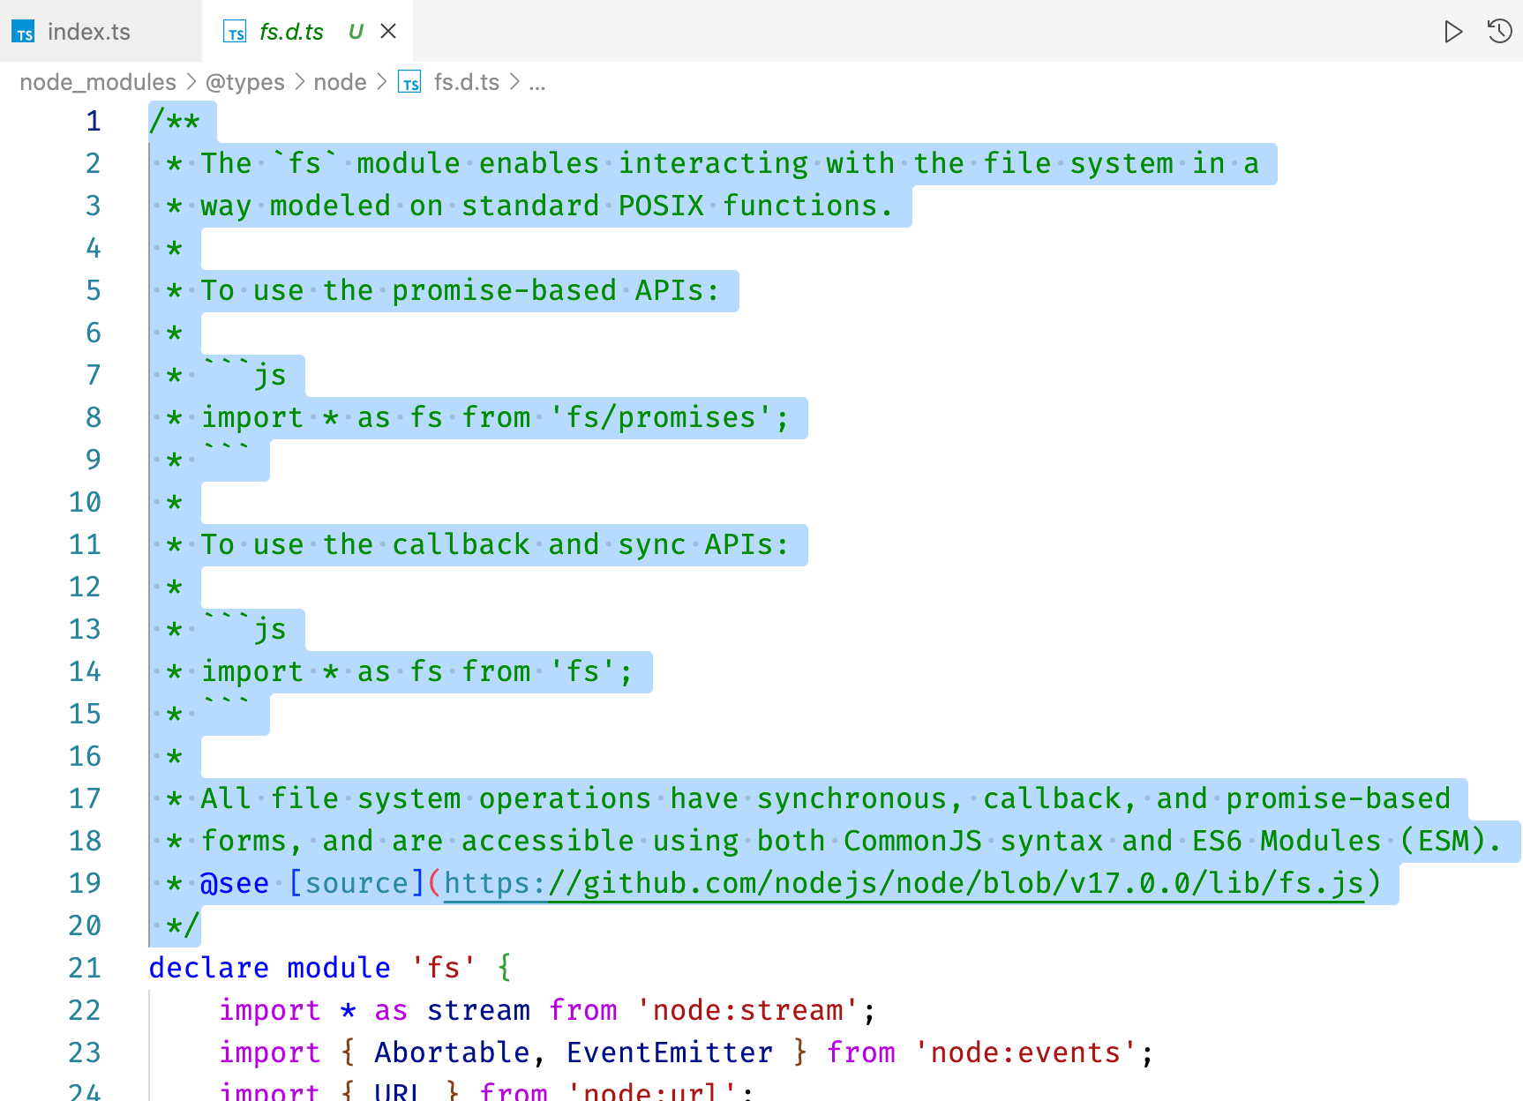Screen dimensions: 1523x1101
Task: Open node breadcrumb segment
Action: point(341,82)
